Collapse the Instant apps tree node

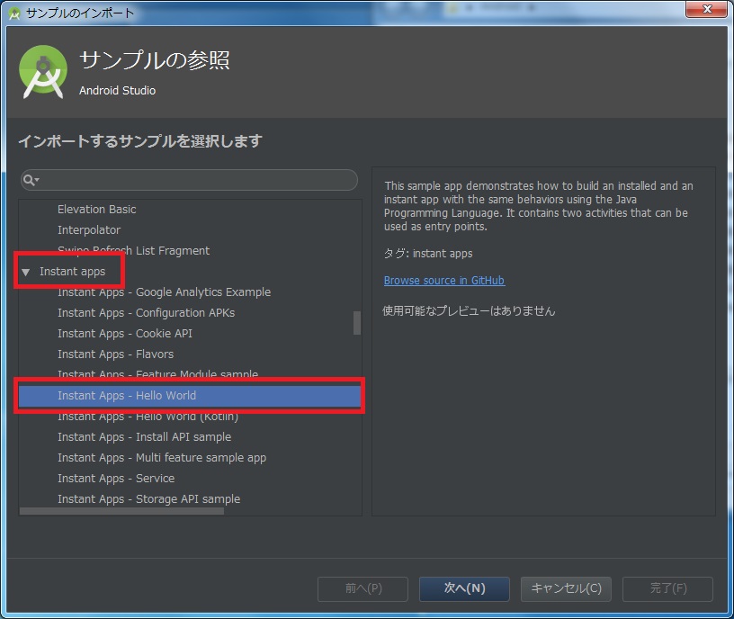point(26,272)
